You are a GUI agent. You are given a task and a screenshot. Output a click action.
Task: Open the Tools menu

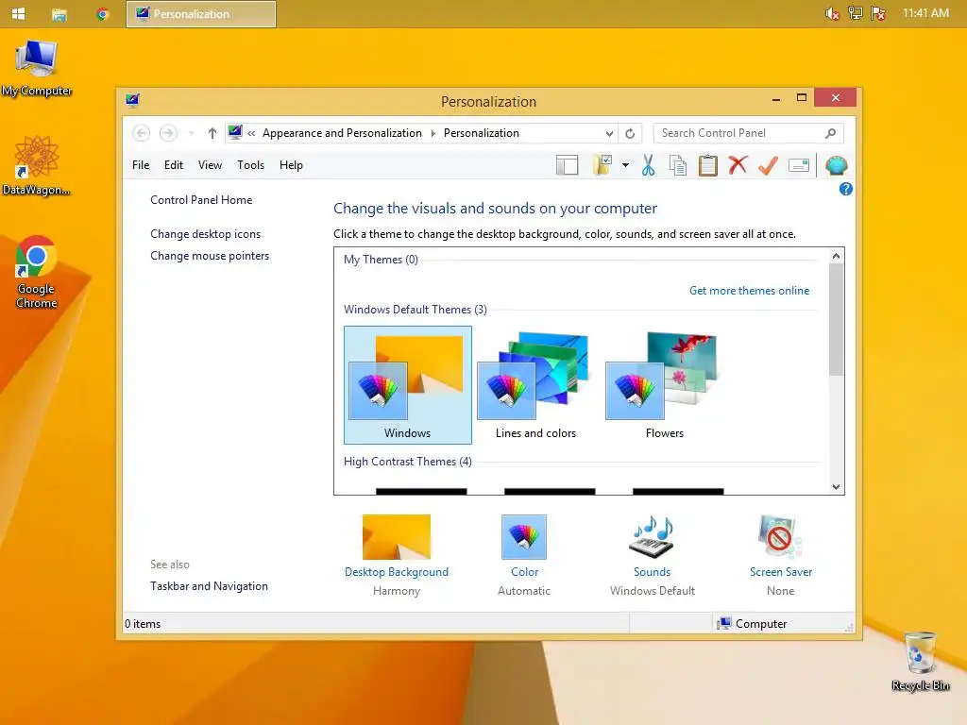pyautogui.click(x=250, y=165)
